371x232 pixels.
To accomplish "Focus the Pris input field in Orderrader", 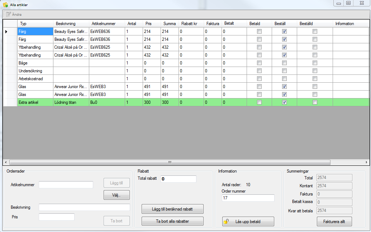I will point(57,217).
